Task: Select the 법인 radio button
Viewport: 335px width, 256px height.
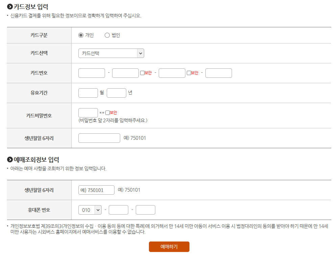Action: (107, 35)
